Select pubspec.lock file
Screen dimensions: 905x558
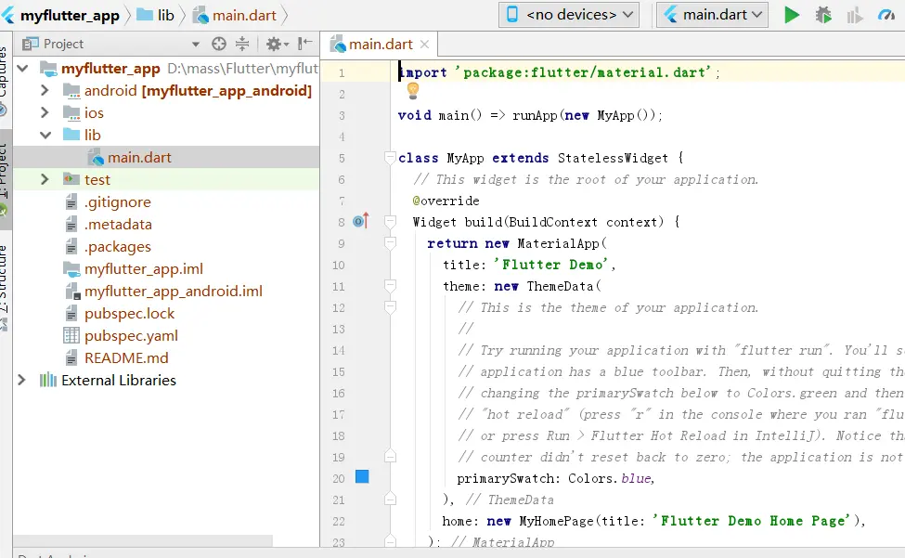(129, 313)
